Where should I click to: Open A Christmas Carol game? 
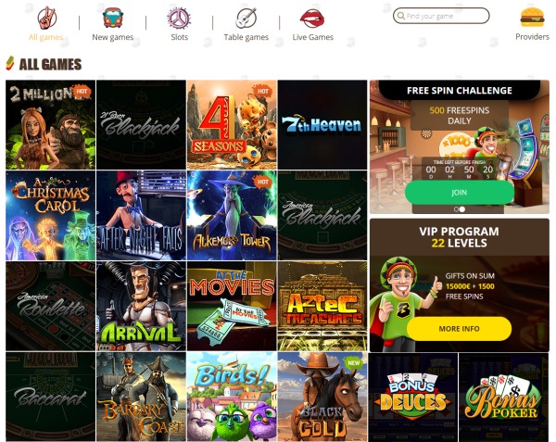click(x=50, y=216)
